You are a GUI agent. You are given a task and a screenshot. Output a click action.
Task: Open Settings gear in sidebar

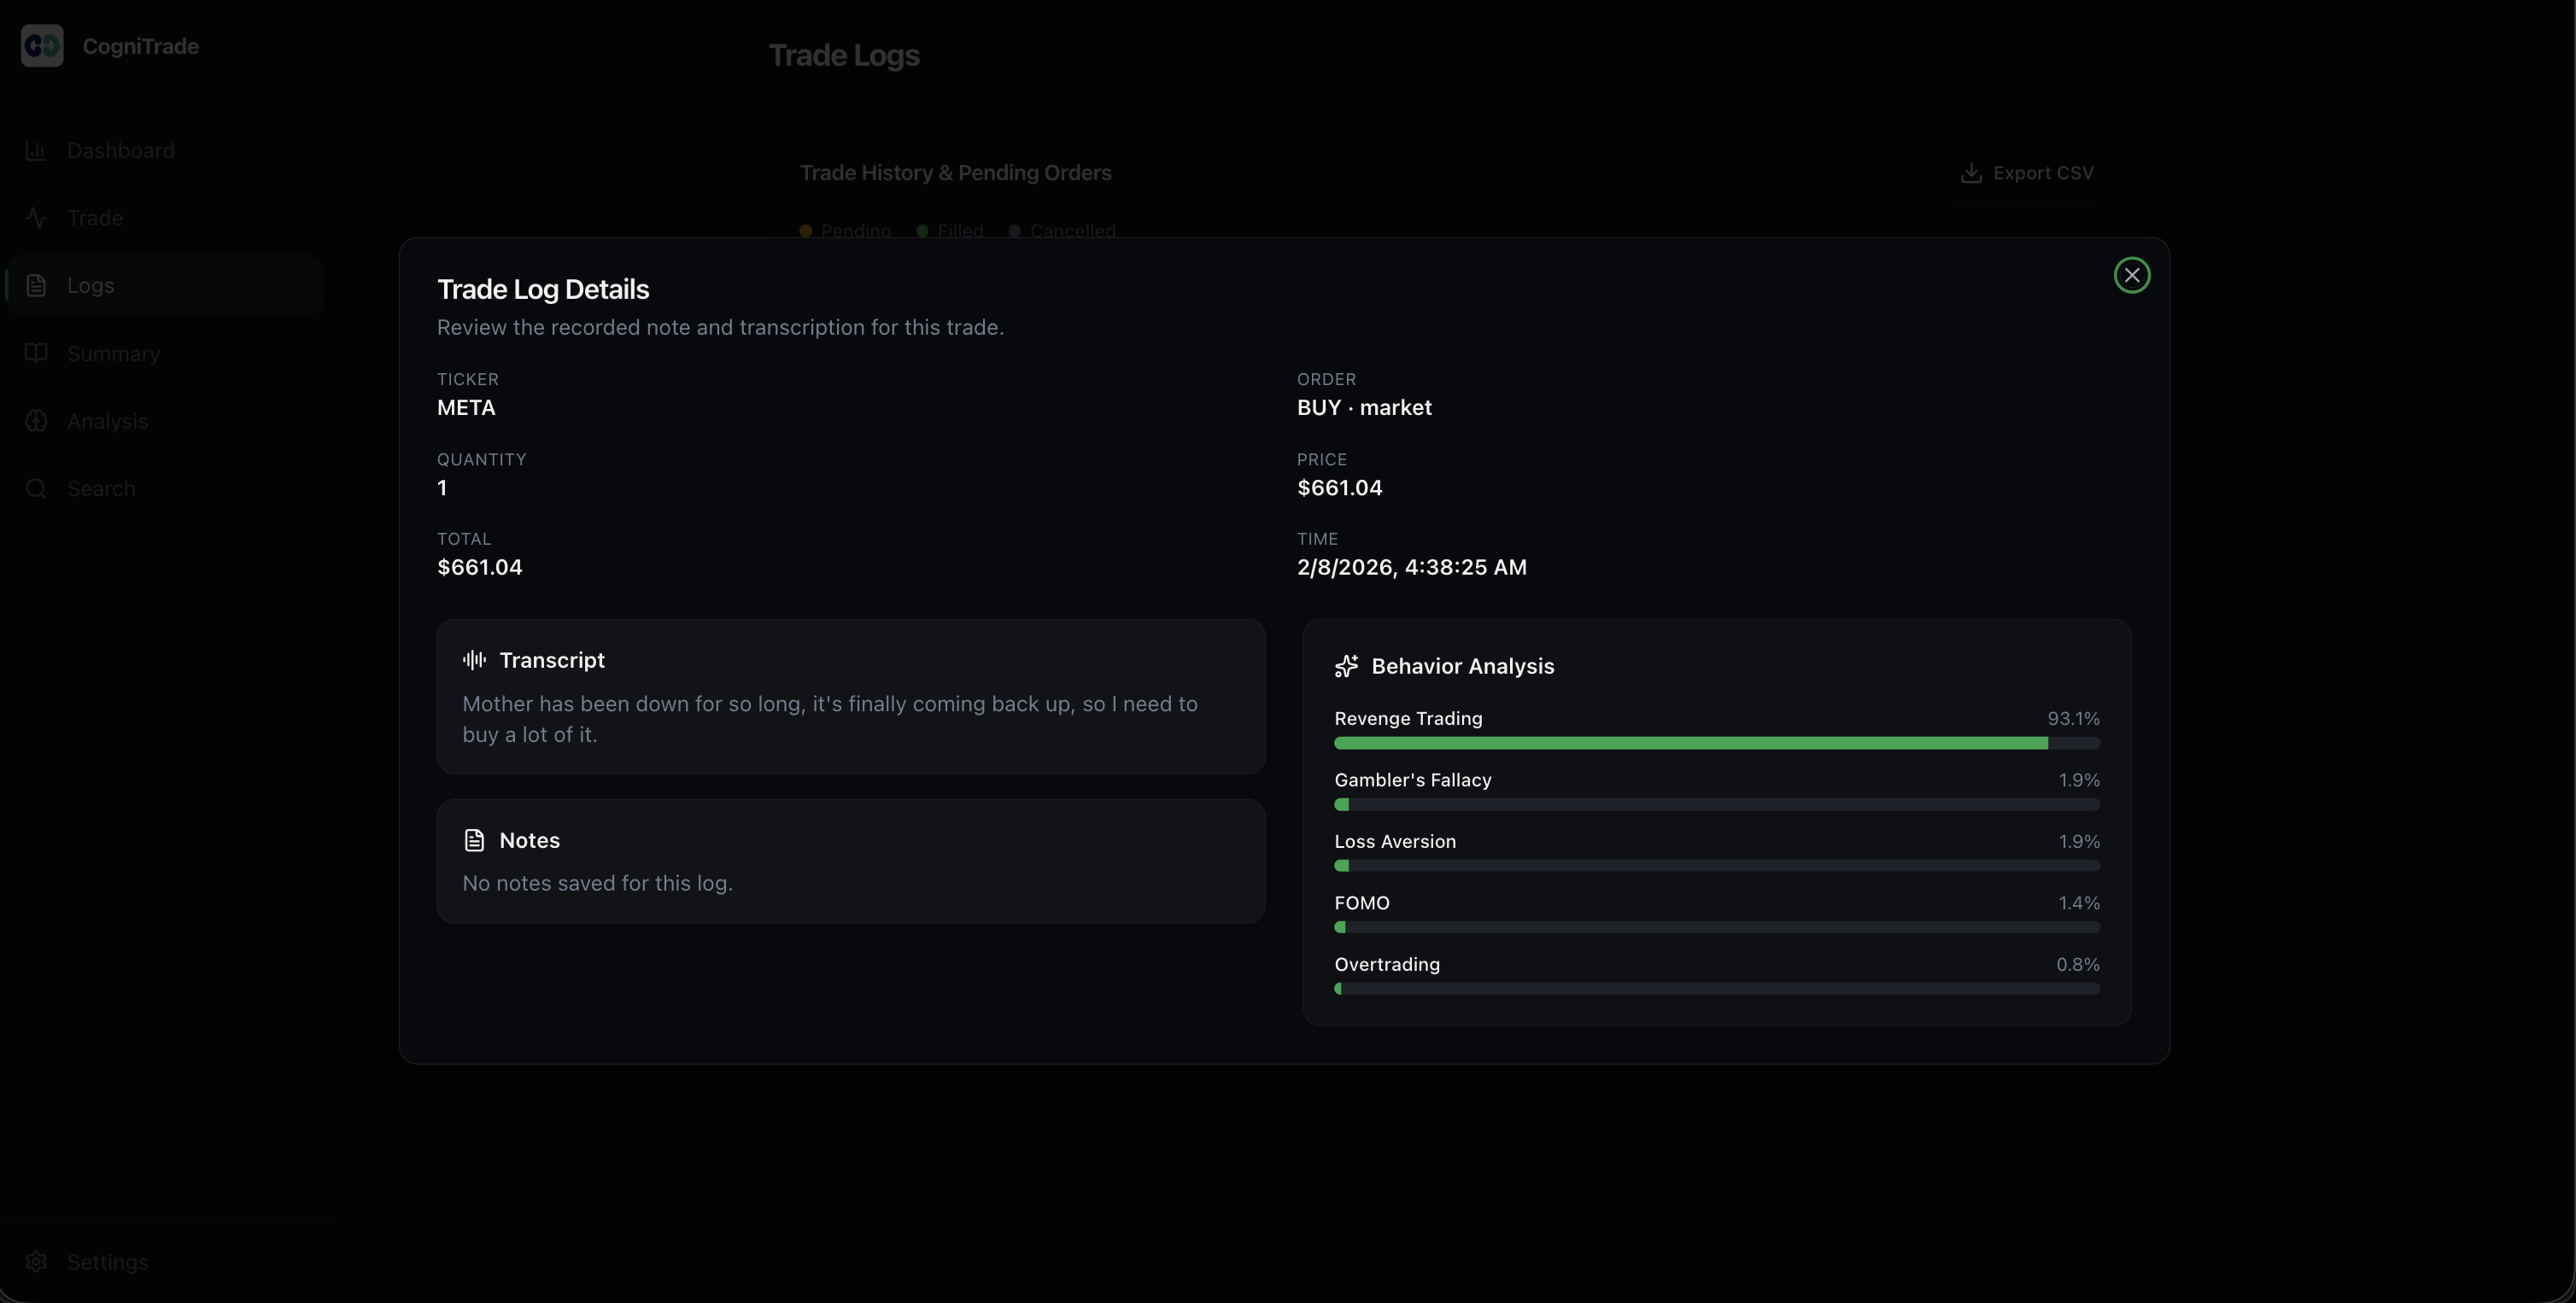(x=37, y=1262)
